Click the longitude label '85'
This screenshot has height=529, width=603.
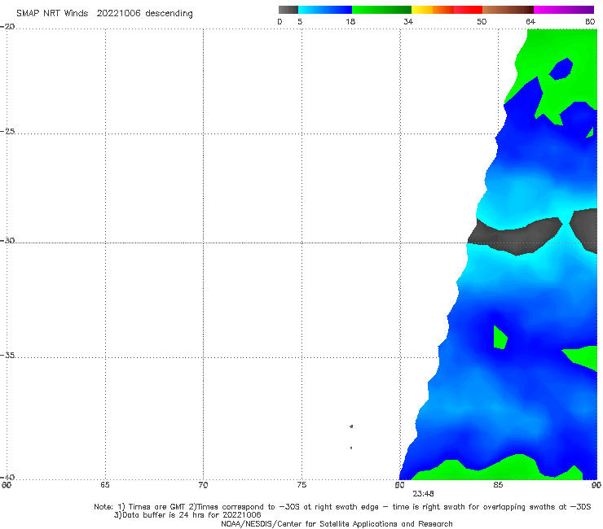(x=498, y=485)
